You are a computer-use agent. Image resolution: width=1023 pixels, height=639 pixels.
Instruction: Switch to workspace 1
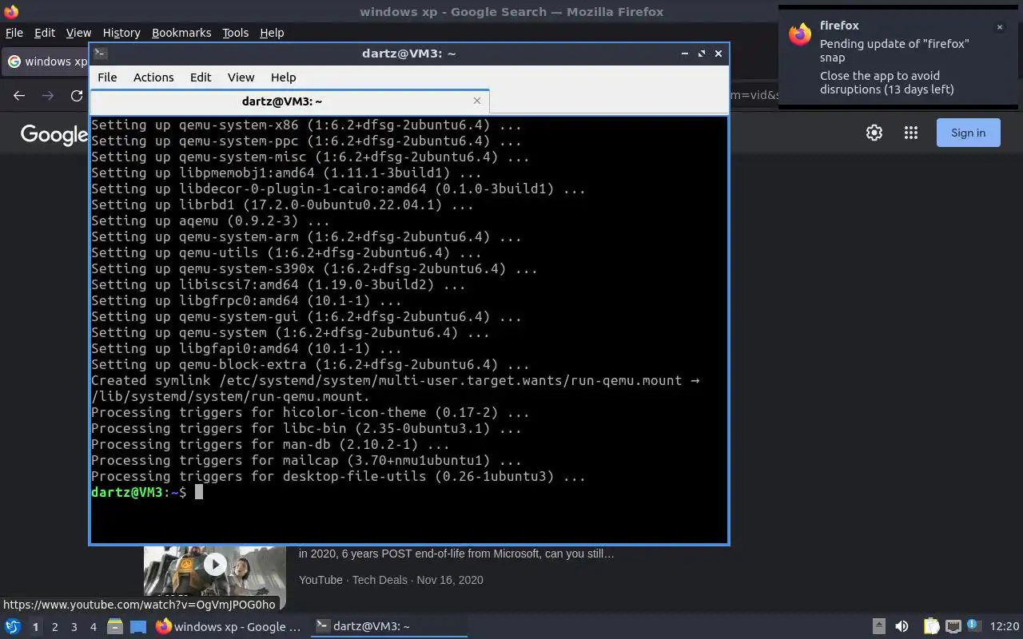point(35,627)
